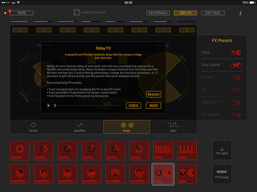
Task: Trigger the fifth Autofilter FX pad
Action: click(x=115, y=174)
